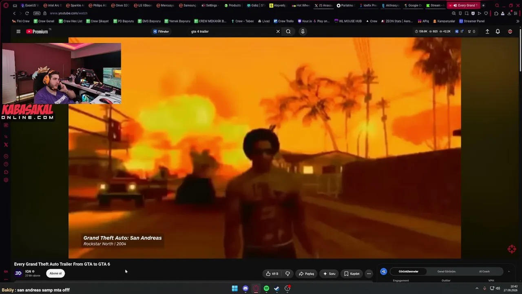The height and width of the screenshot is (294, 522).
Task: Ask about the video with Soru
Action: coord(329,274)
